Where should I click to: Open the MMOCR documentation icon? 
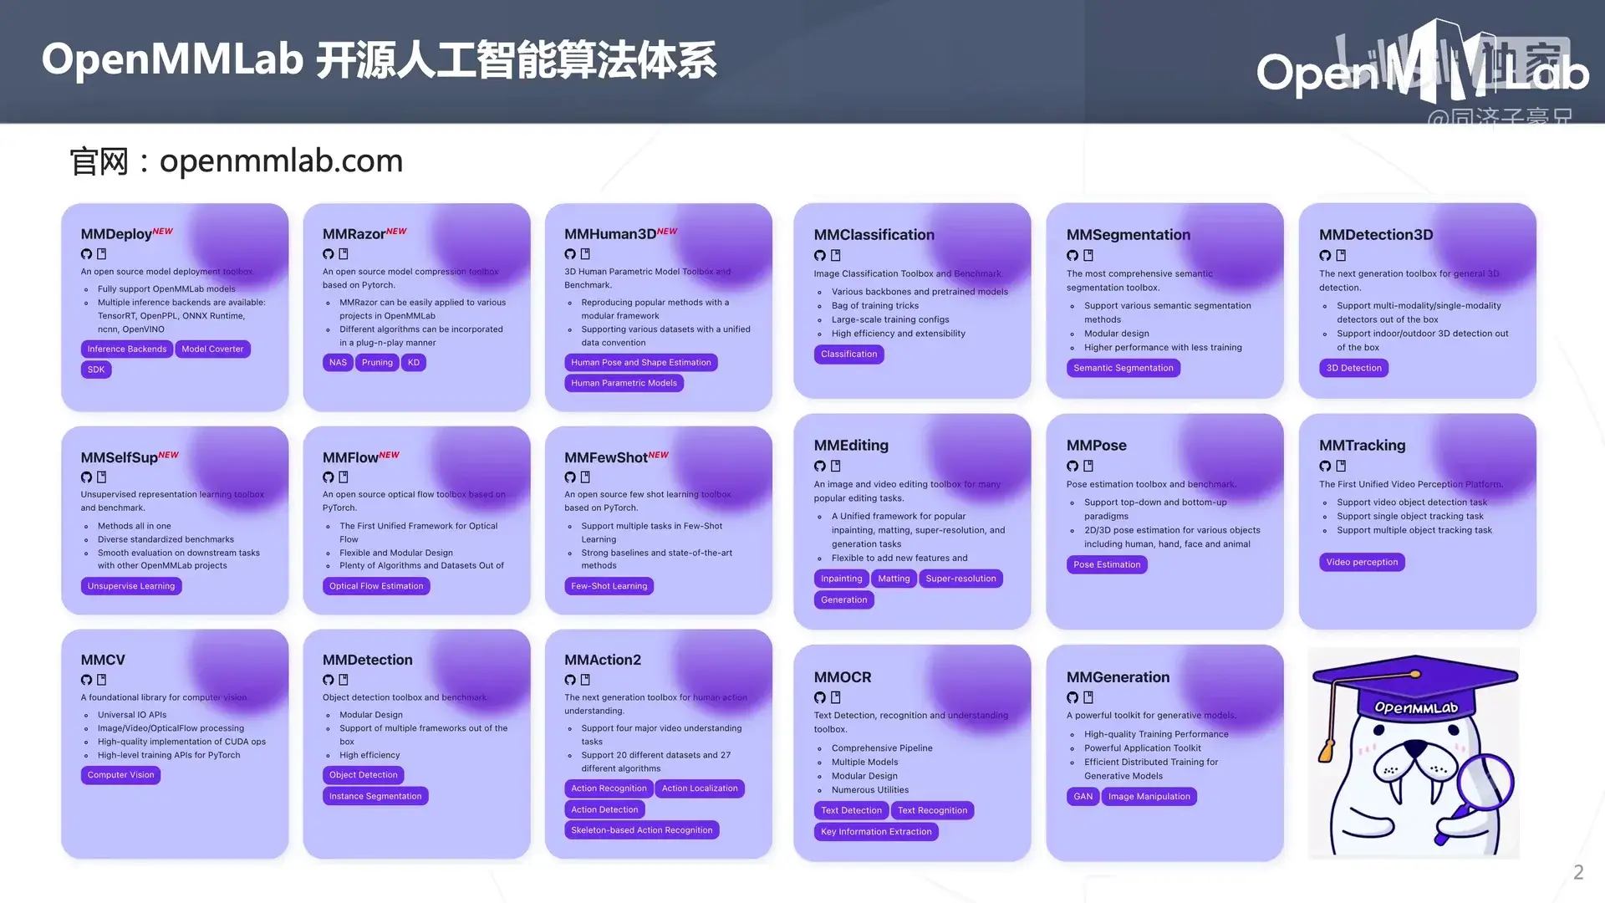835,698
